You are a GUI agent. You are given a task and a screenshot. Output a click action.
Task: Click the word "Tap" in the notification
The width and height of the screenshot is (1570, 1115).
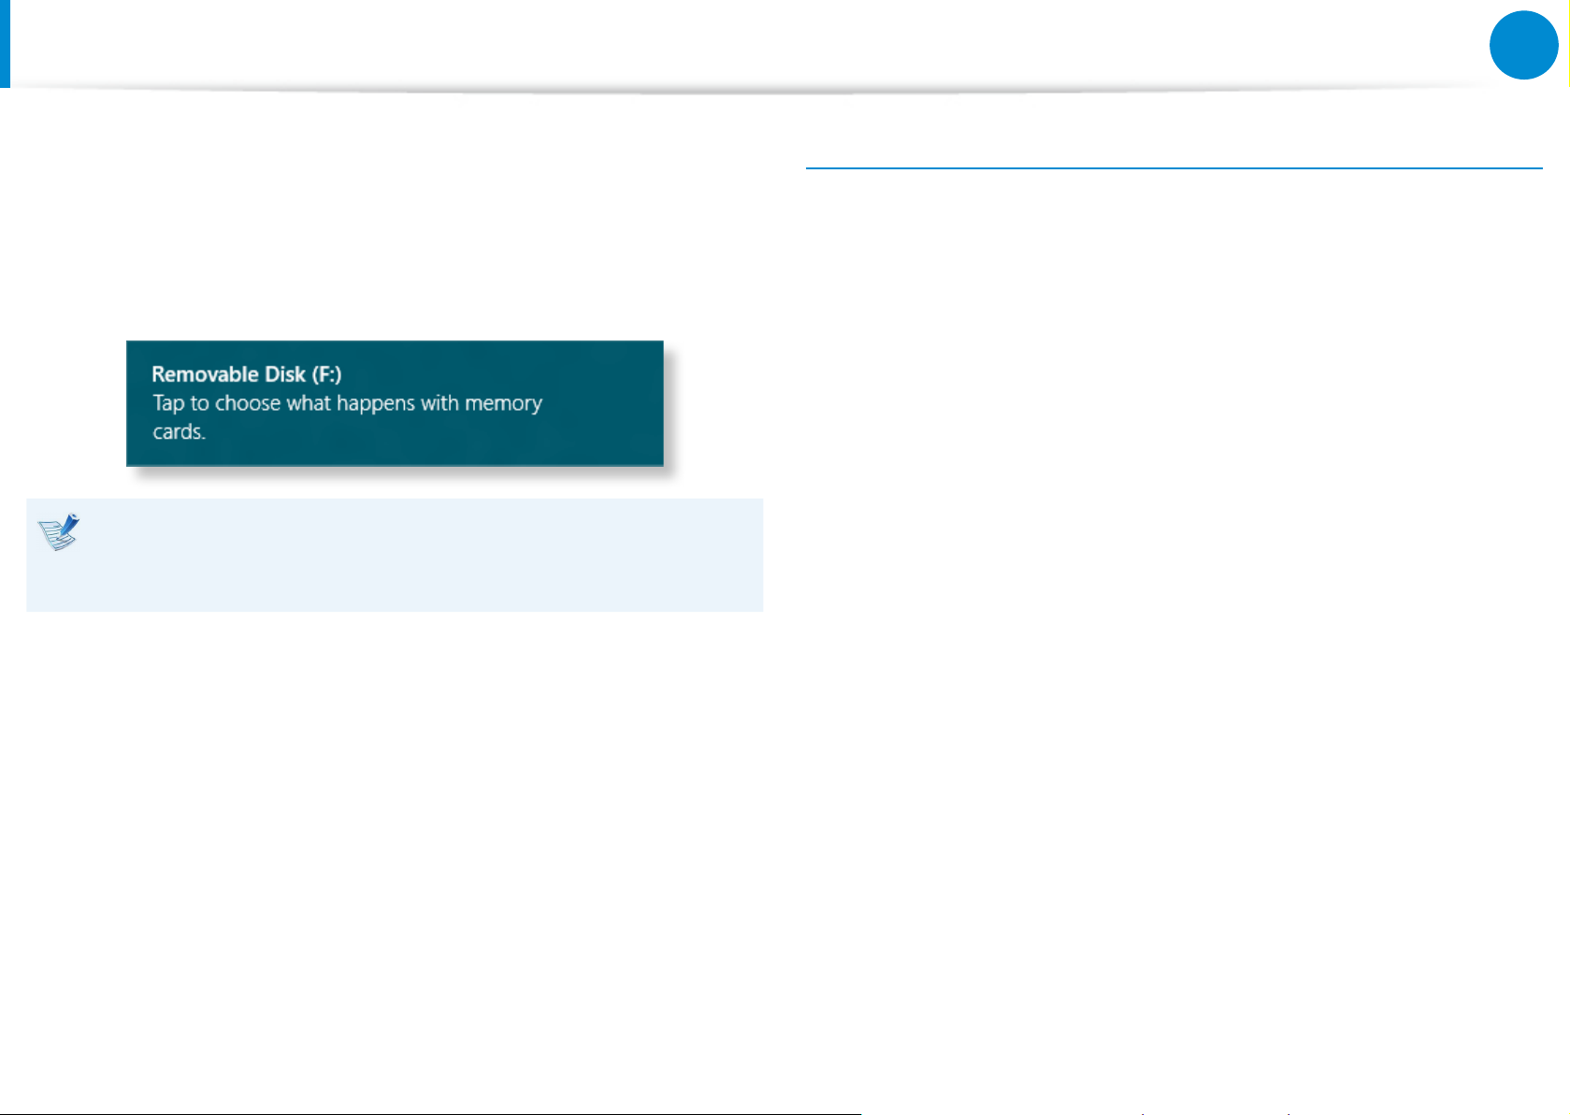pyautogui.click(x=168, y=403)
